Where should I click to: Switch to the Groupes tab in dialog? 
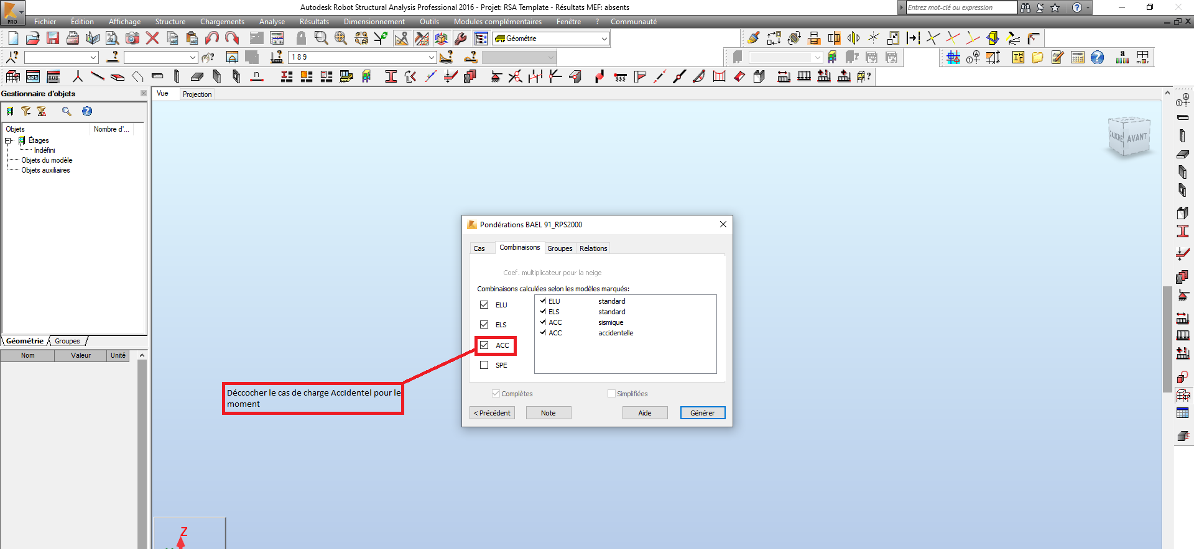(560, 248)
